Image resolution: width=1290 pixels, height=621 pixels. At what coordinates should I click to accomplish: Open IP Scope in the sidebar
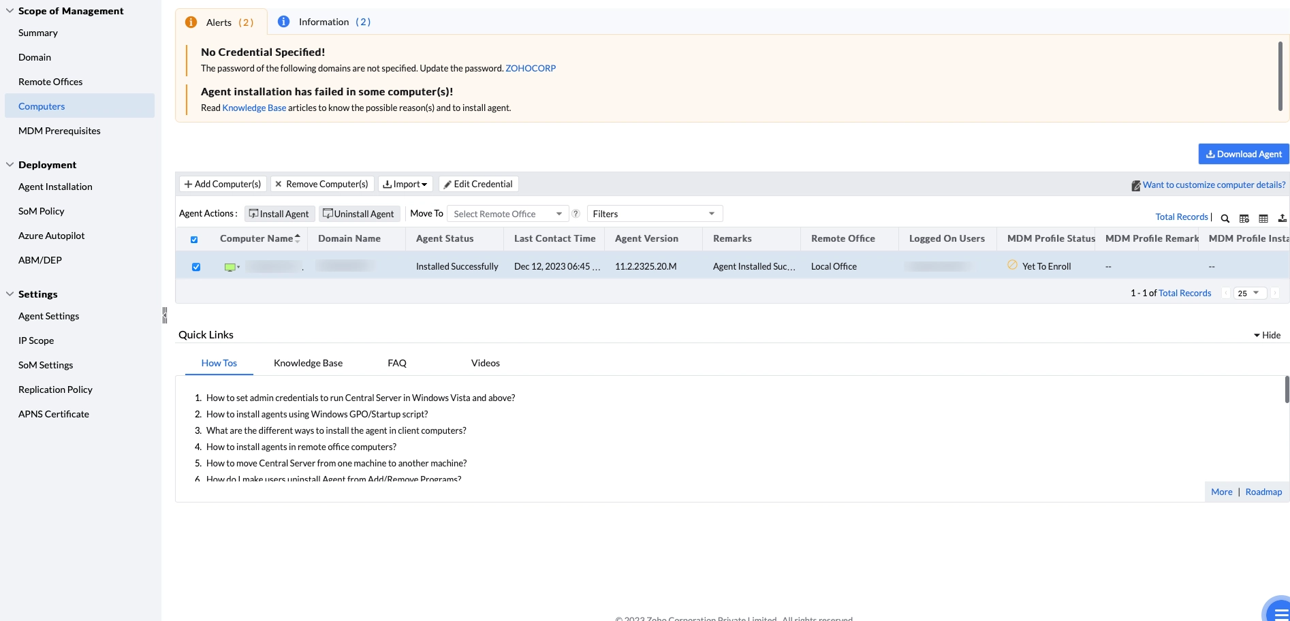point(36,340)
